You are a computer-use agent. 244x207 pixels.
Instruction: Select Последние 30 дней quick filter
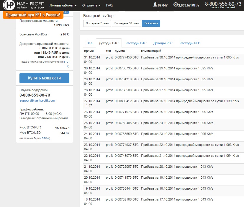(126, 24)
